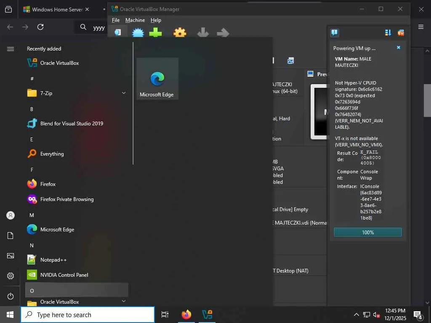Click the Start menu hamburger expand icon
431x323 pixels.
click(11, 49)
